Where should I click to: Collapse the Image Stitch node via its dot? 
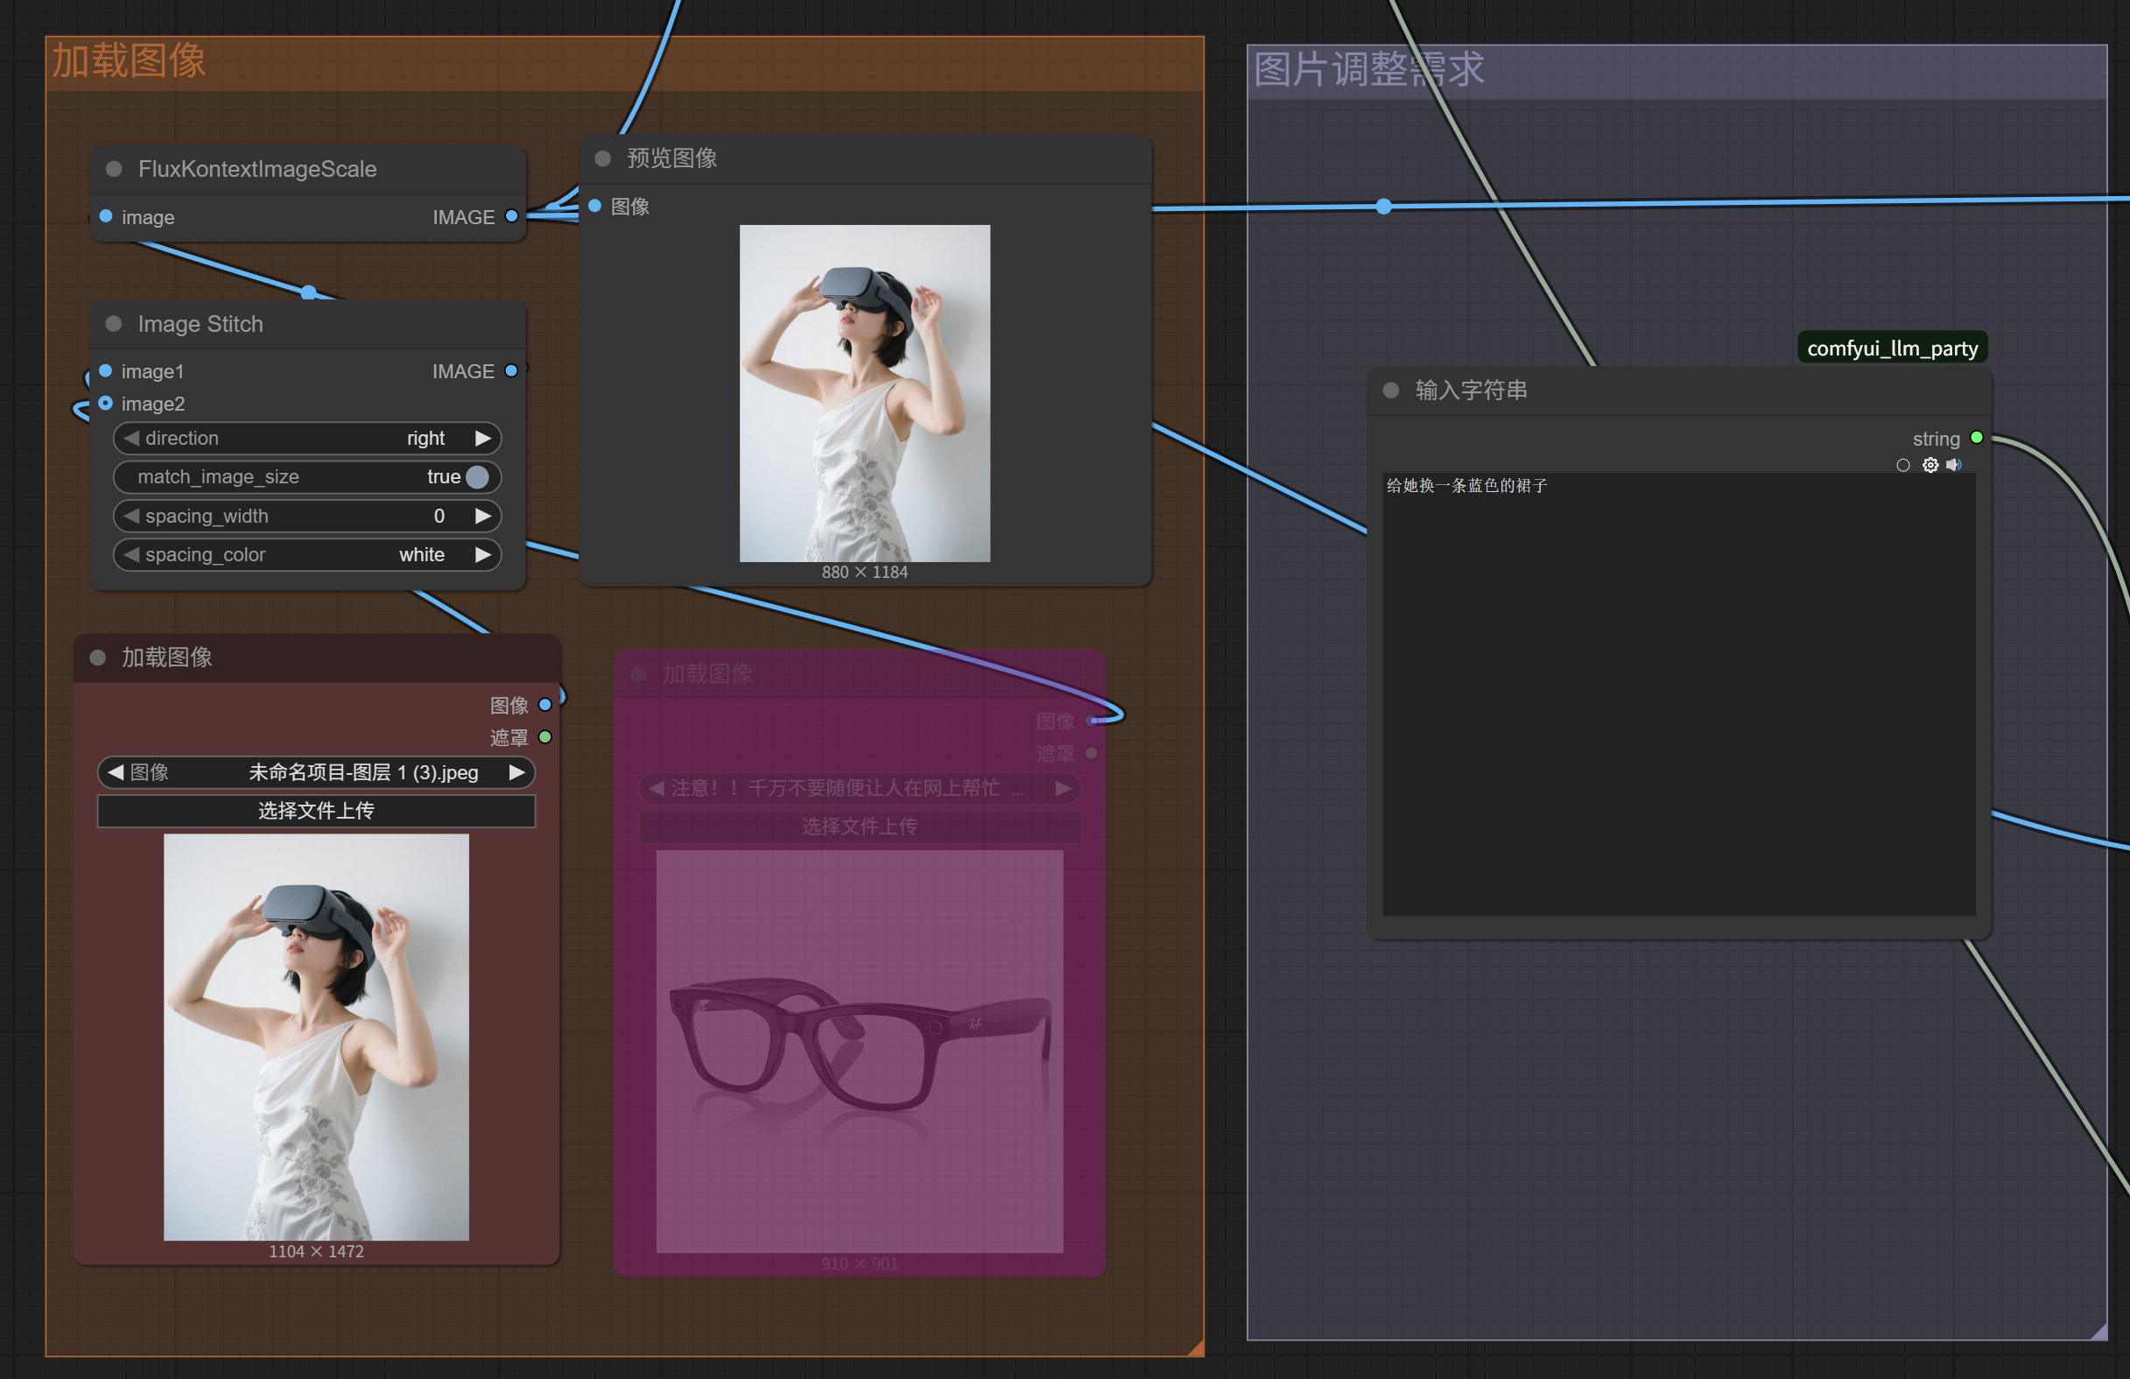[x=114, y=324]
